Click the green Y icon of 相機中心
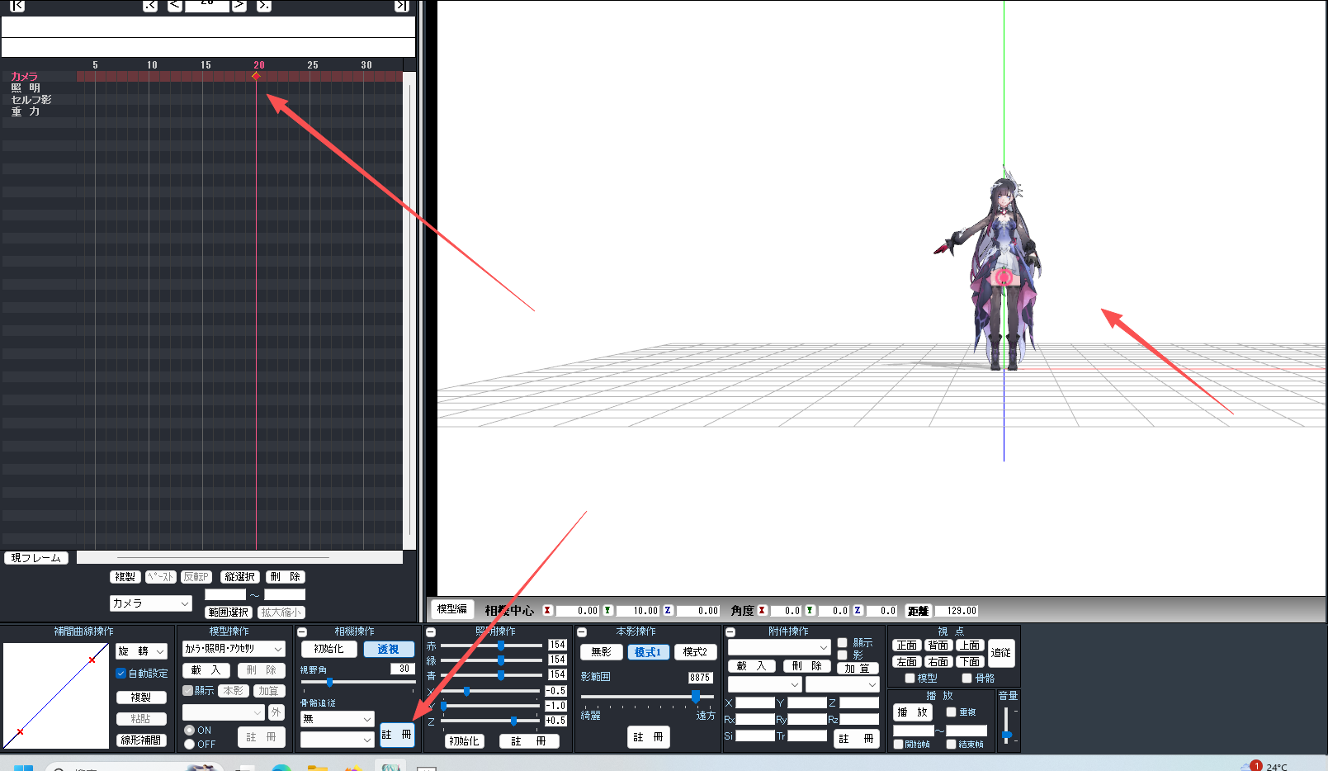1328x771 pixels. [x=607, y=611]
